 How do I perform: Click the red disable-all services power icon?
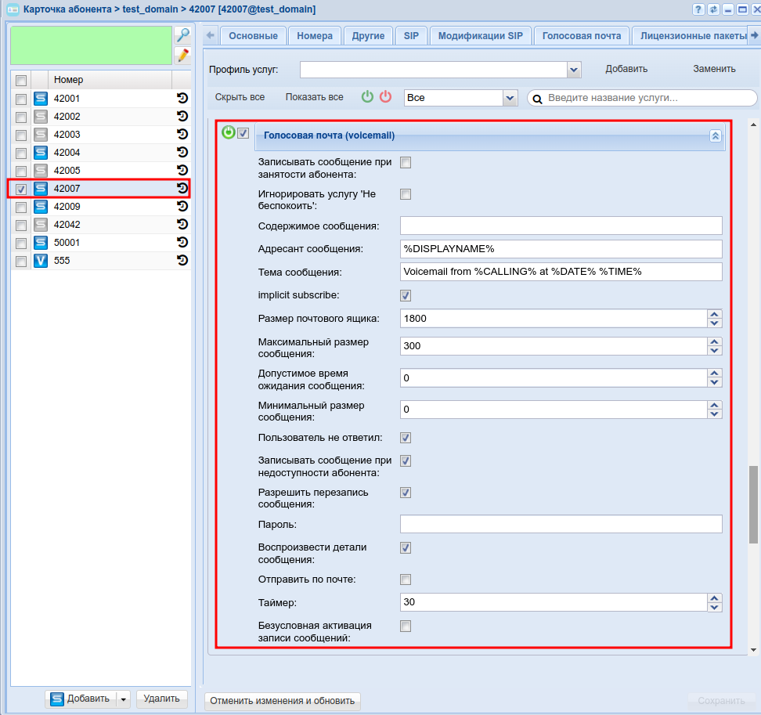[385, 97]
